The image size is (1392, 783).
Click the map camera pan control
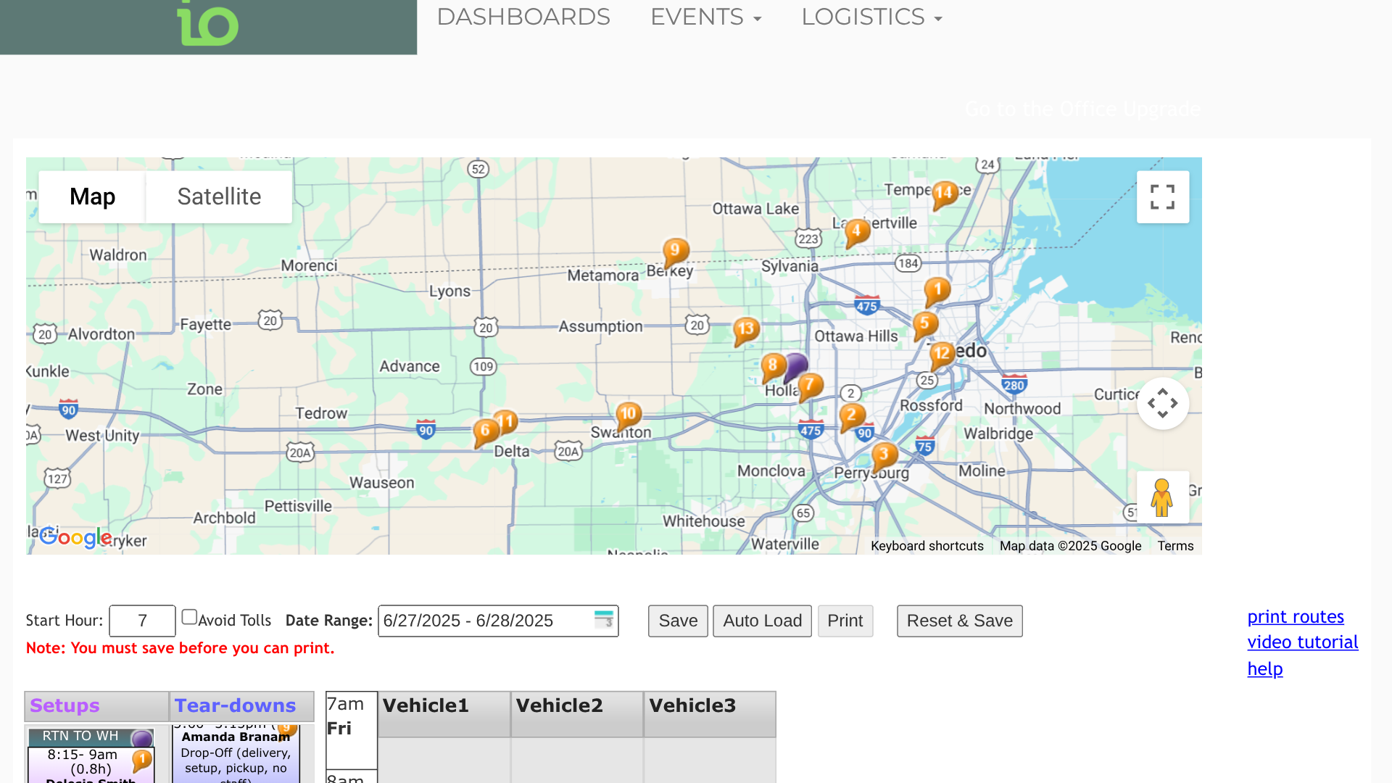tap(1162, 403)
